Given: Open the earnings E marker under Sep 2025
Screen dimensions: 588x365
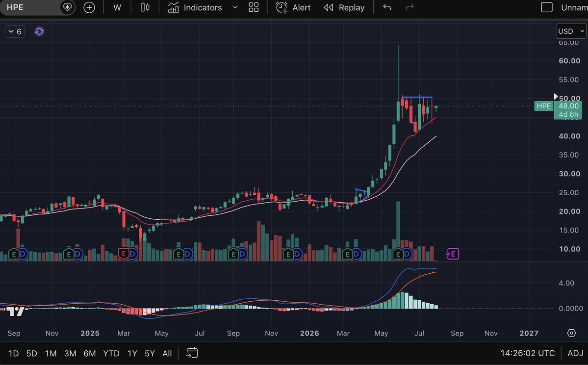Looking at the screenshot, I should coord(233,254).
